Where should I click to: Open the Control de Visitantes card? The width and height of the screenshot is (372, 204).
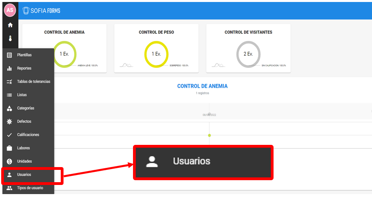coord(248,48)
